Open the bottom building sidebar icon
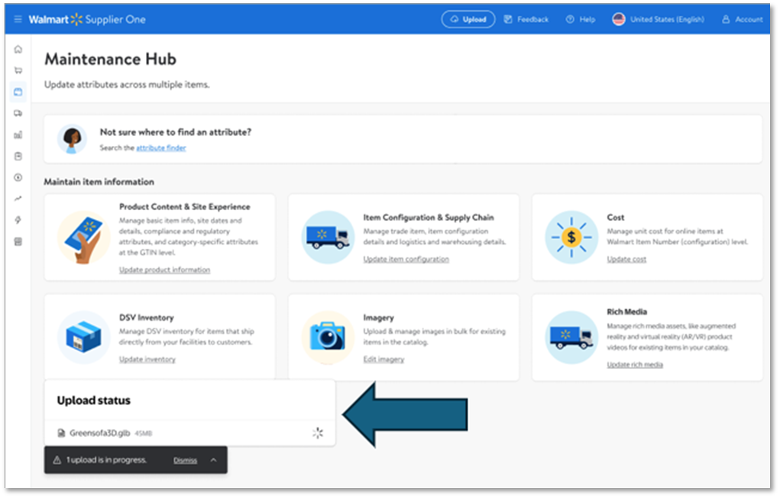Screen dimensions: 780x498 click(18, 242)
